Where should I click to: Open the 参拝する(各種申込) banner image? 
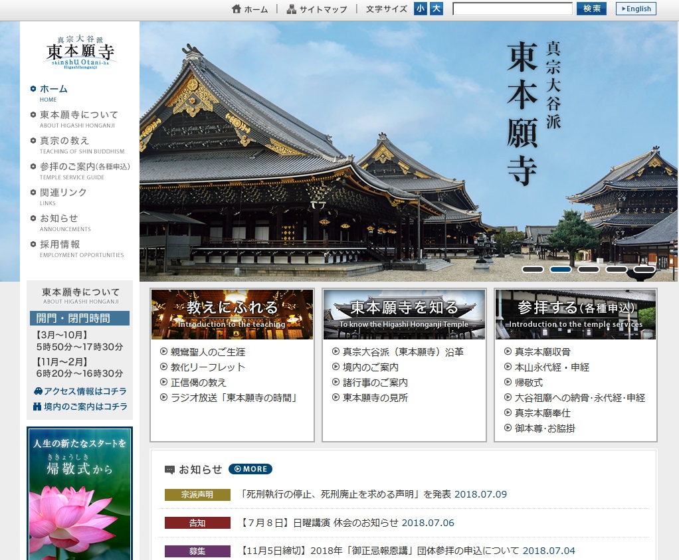pyautogui.click(x=575, y=314)
